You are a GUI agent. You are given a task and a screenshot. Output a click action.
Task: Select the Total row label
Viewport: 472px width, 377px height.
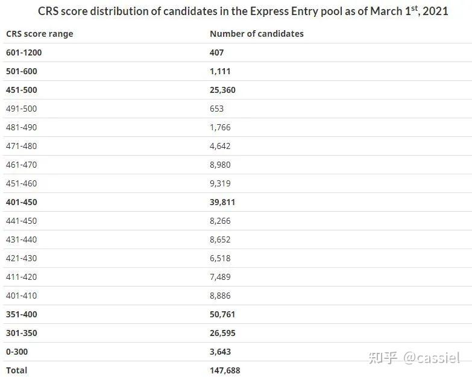[17, 370]
